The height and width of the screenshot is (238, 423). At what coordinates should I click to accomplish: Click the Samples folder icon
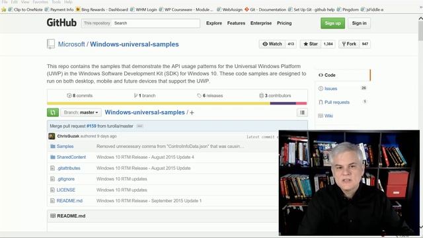(x=53, y=146)
